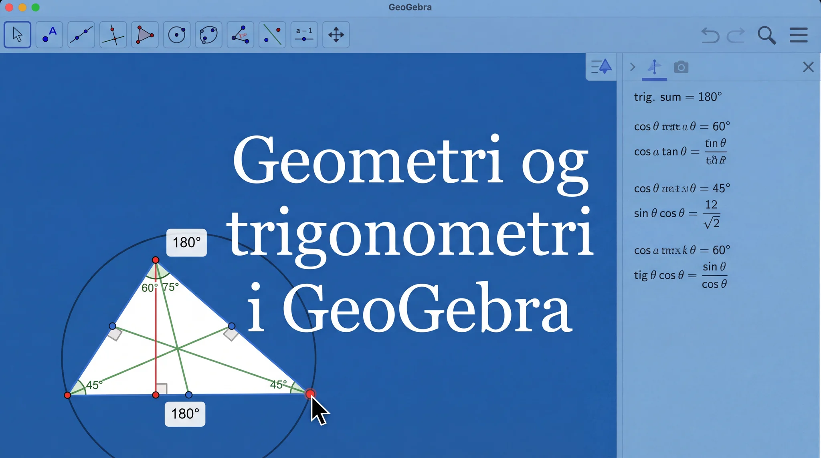Click the red altitude foot point on base
The image size is (821, 458).
pos(156,395)
